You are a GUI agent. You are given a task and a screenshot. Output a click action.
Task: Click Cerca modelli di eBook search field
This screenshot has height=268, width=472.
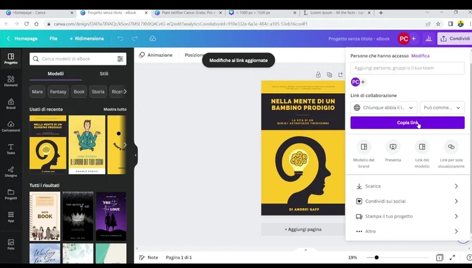click(78, 59)
